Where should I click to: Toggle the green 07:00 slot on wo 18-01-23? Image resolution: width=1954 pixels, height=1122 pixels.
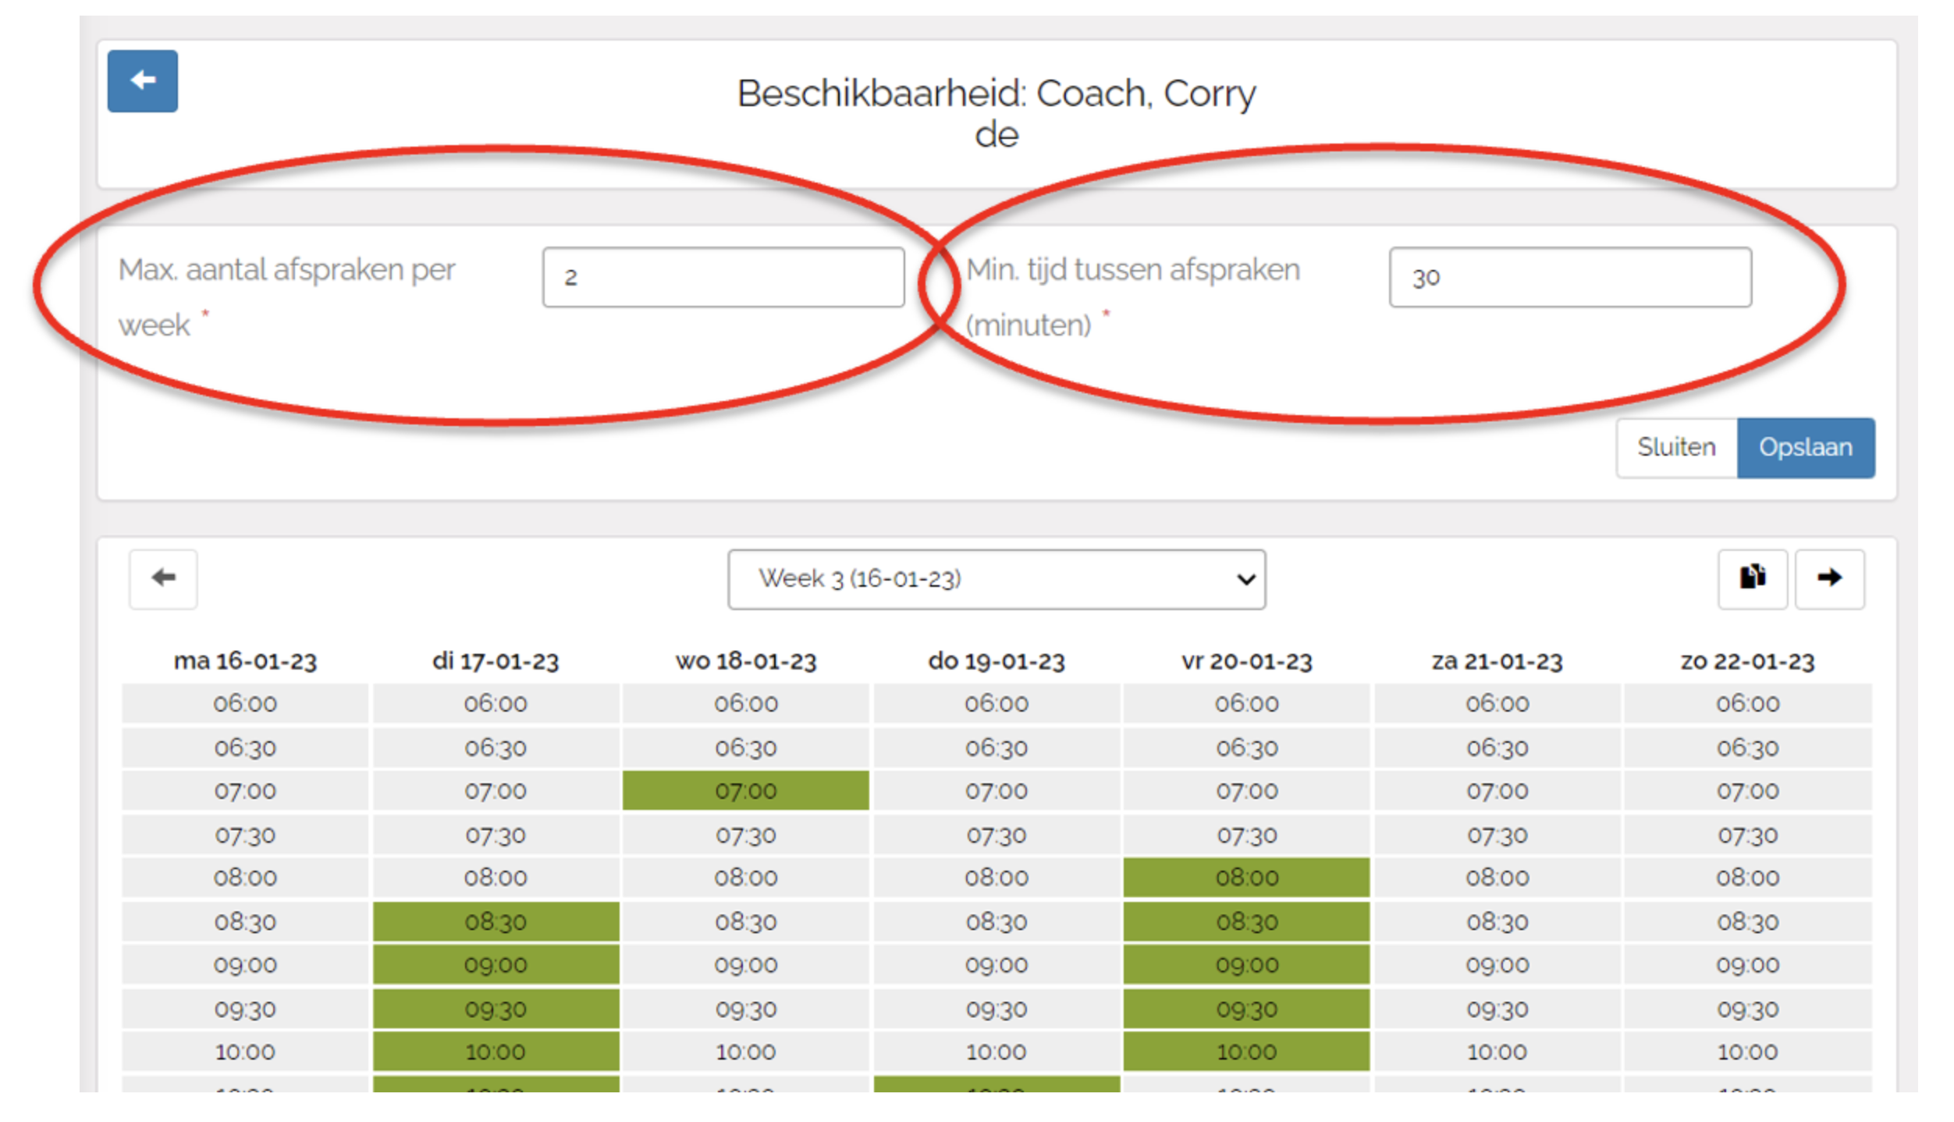pyautogui.click(x=745, y=790)
